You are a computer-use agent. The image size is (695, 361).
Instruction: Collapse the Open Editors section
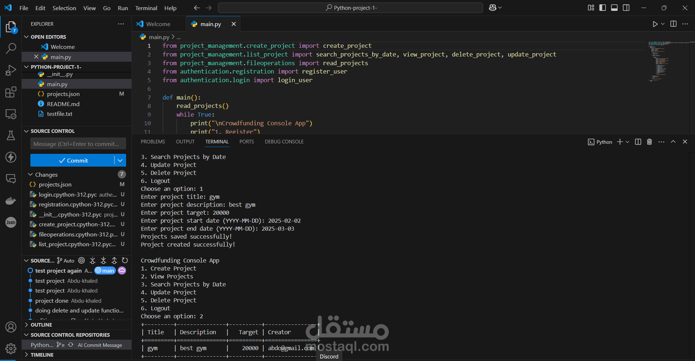click(x=26, y=37)
